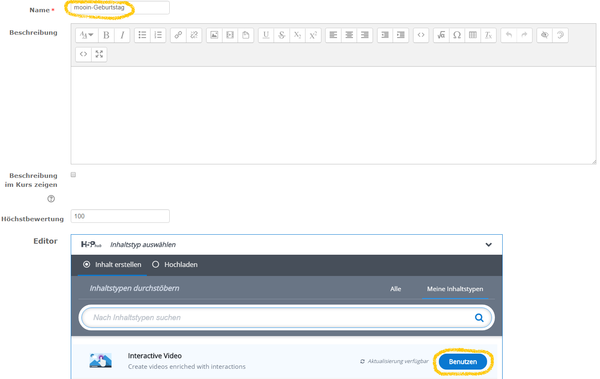Open the equation editor (square root icon)

point(441,35)
